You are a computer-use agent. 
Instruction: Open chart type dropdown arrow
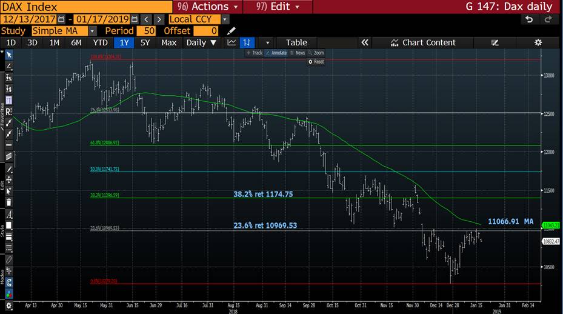pos(267,43)
